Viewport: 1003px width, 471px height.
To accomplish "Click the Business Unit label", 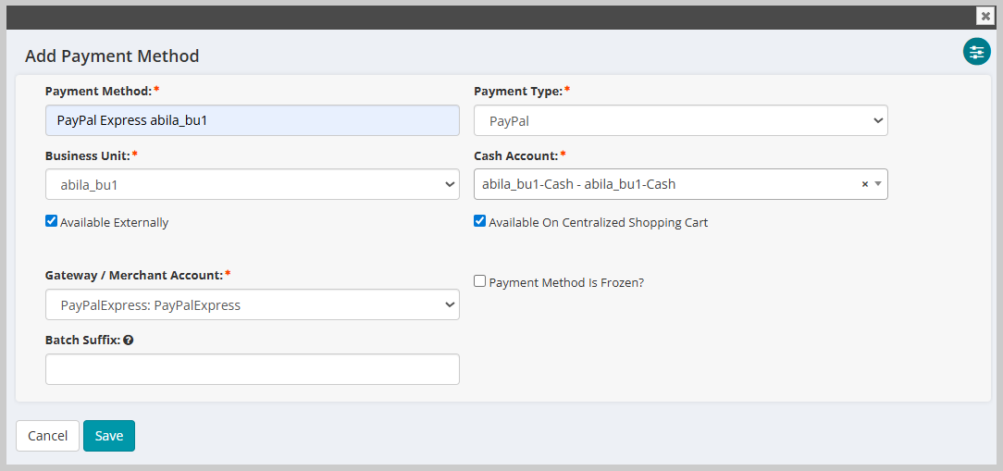I will click(x=88, y=155).
